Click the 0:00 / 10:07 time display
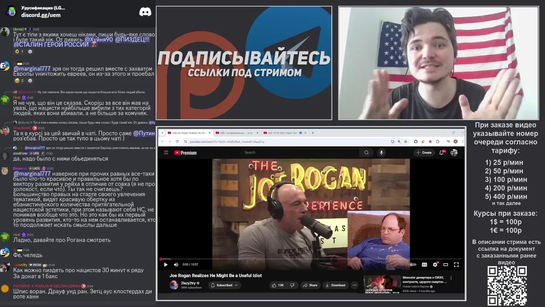 (190, 264)
